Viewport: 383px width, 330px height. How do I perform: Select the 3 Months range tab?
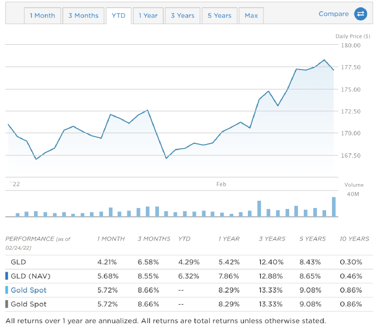click(x=83, y=16)
